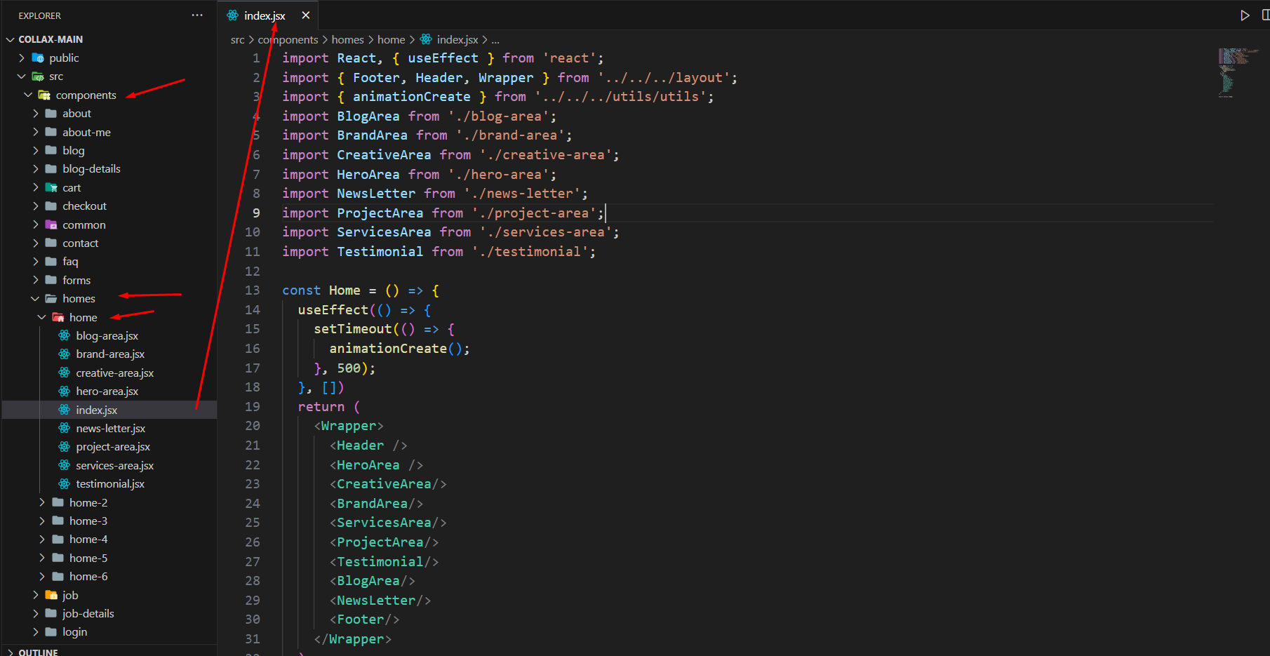
Task: Collapse the homes folder chevron
Action: 35,299
